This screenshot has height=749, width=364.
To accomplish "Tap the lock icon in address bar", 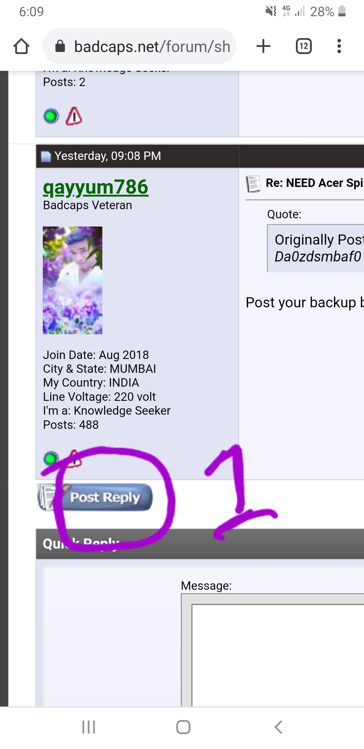I will (60, 46).
